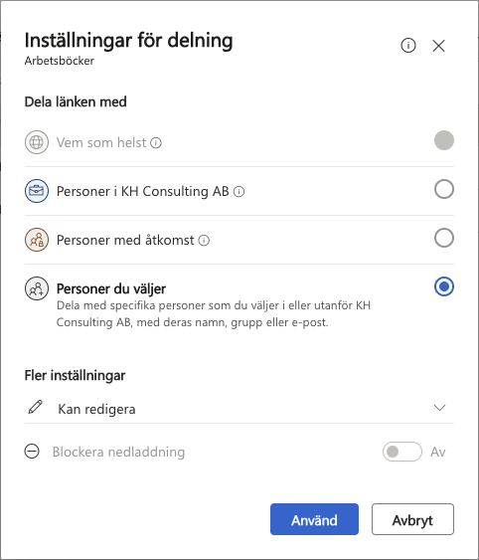Viewport: 479px width, 560px height.
Task: Click the briefcase icon for KH Consulting AB
Action: click(x=37, y=191)
